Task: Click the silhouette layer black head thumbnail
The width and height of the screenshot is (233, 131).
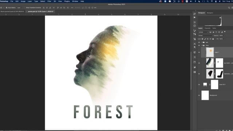Action: click(210, 74)
